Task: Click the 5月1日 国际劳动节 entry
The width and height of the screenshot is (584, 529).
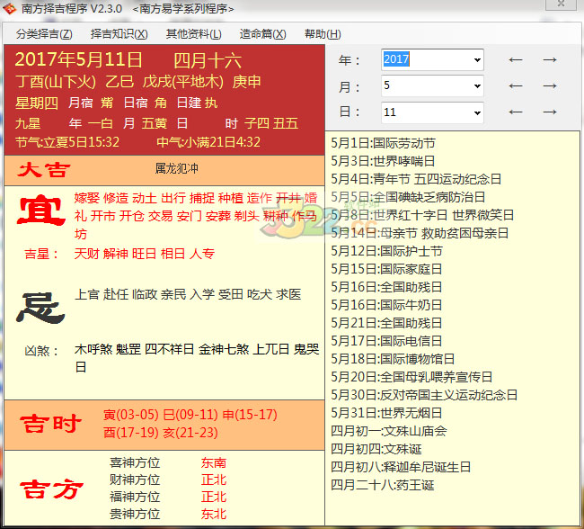Action: (x=383, y=143)
